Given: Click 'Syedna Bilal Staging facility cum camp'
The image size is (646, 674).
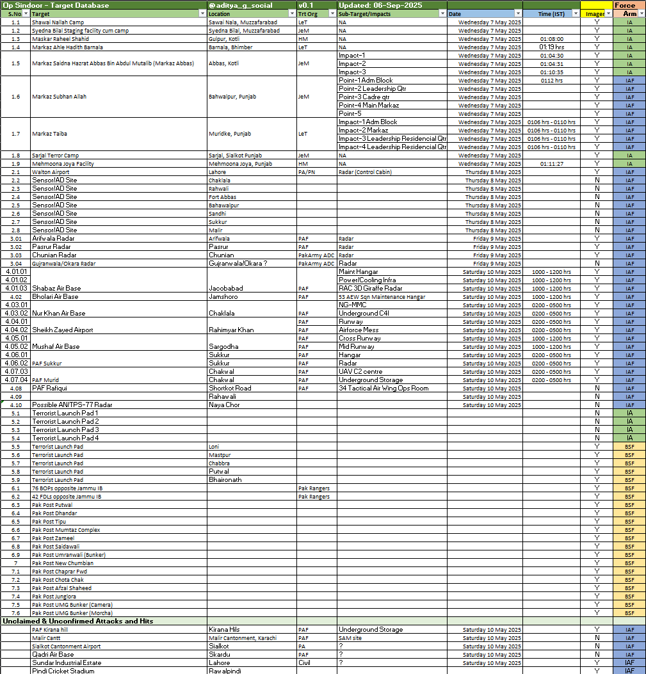Looking at the screenshot, I should [x=118, y=31].
